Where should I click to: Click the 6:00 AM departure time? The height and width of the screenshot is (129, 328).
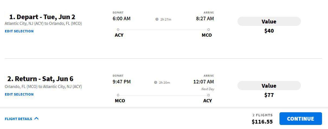pos(121,19)
